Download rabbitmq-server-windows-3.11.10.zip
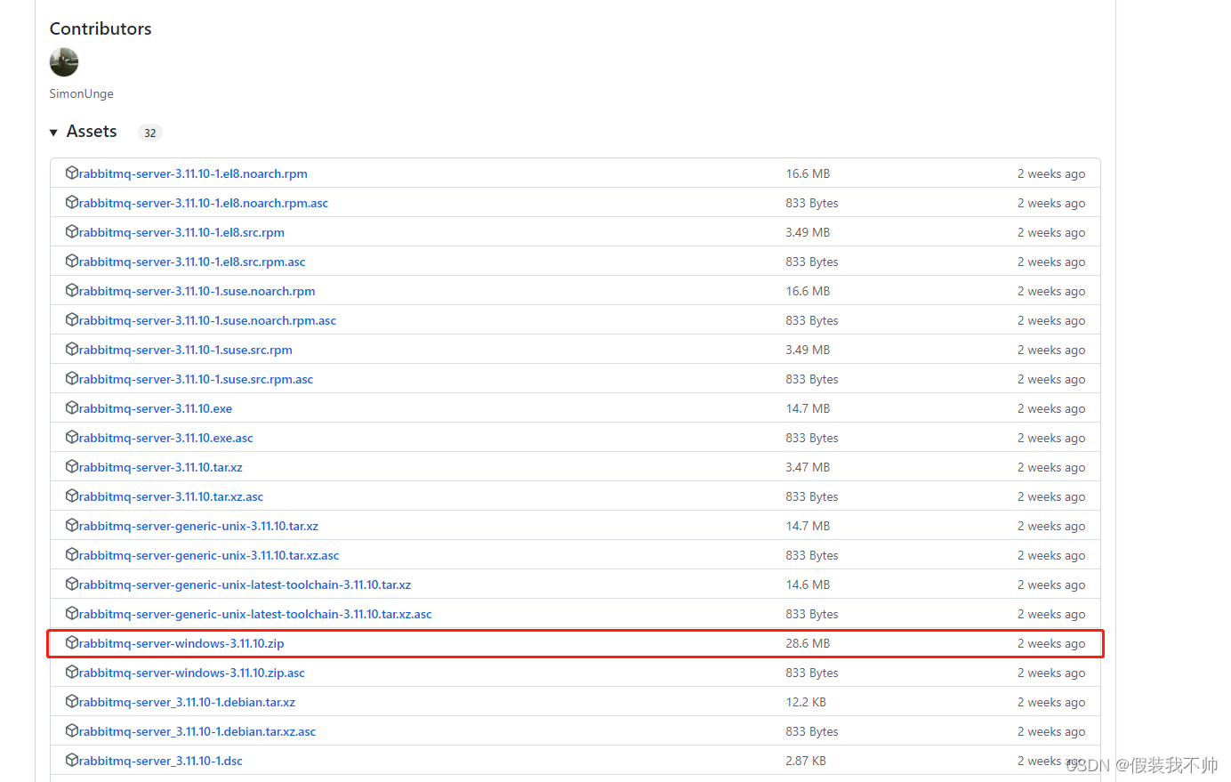 coord(181,643)
